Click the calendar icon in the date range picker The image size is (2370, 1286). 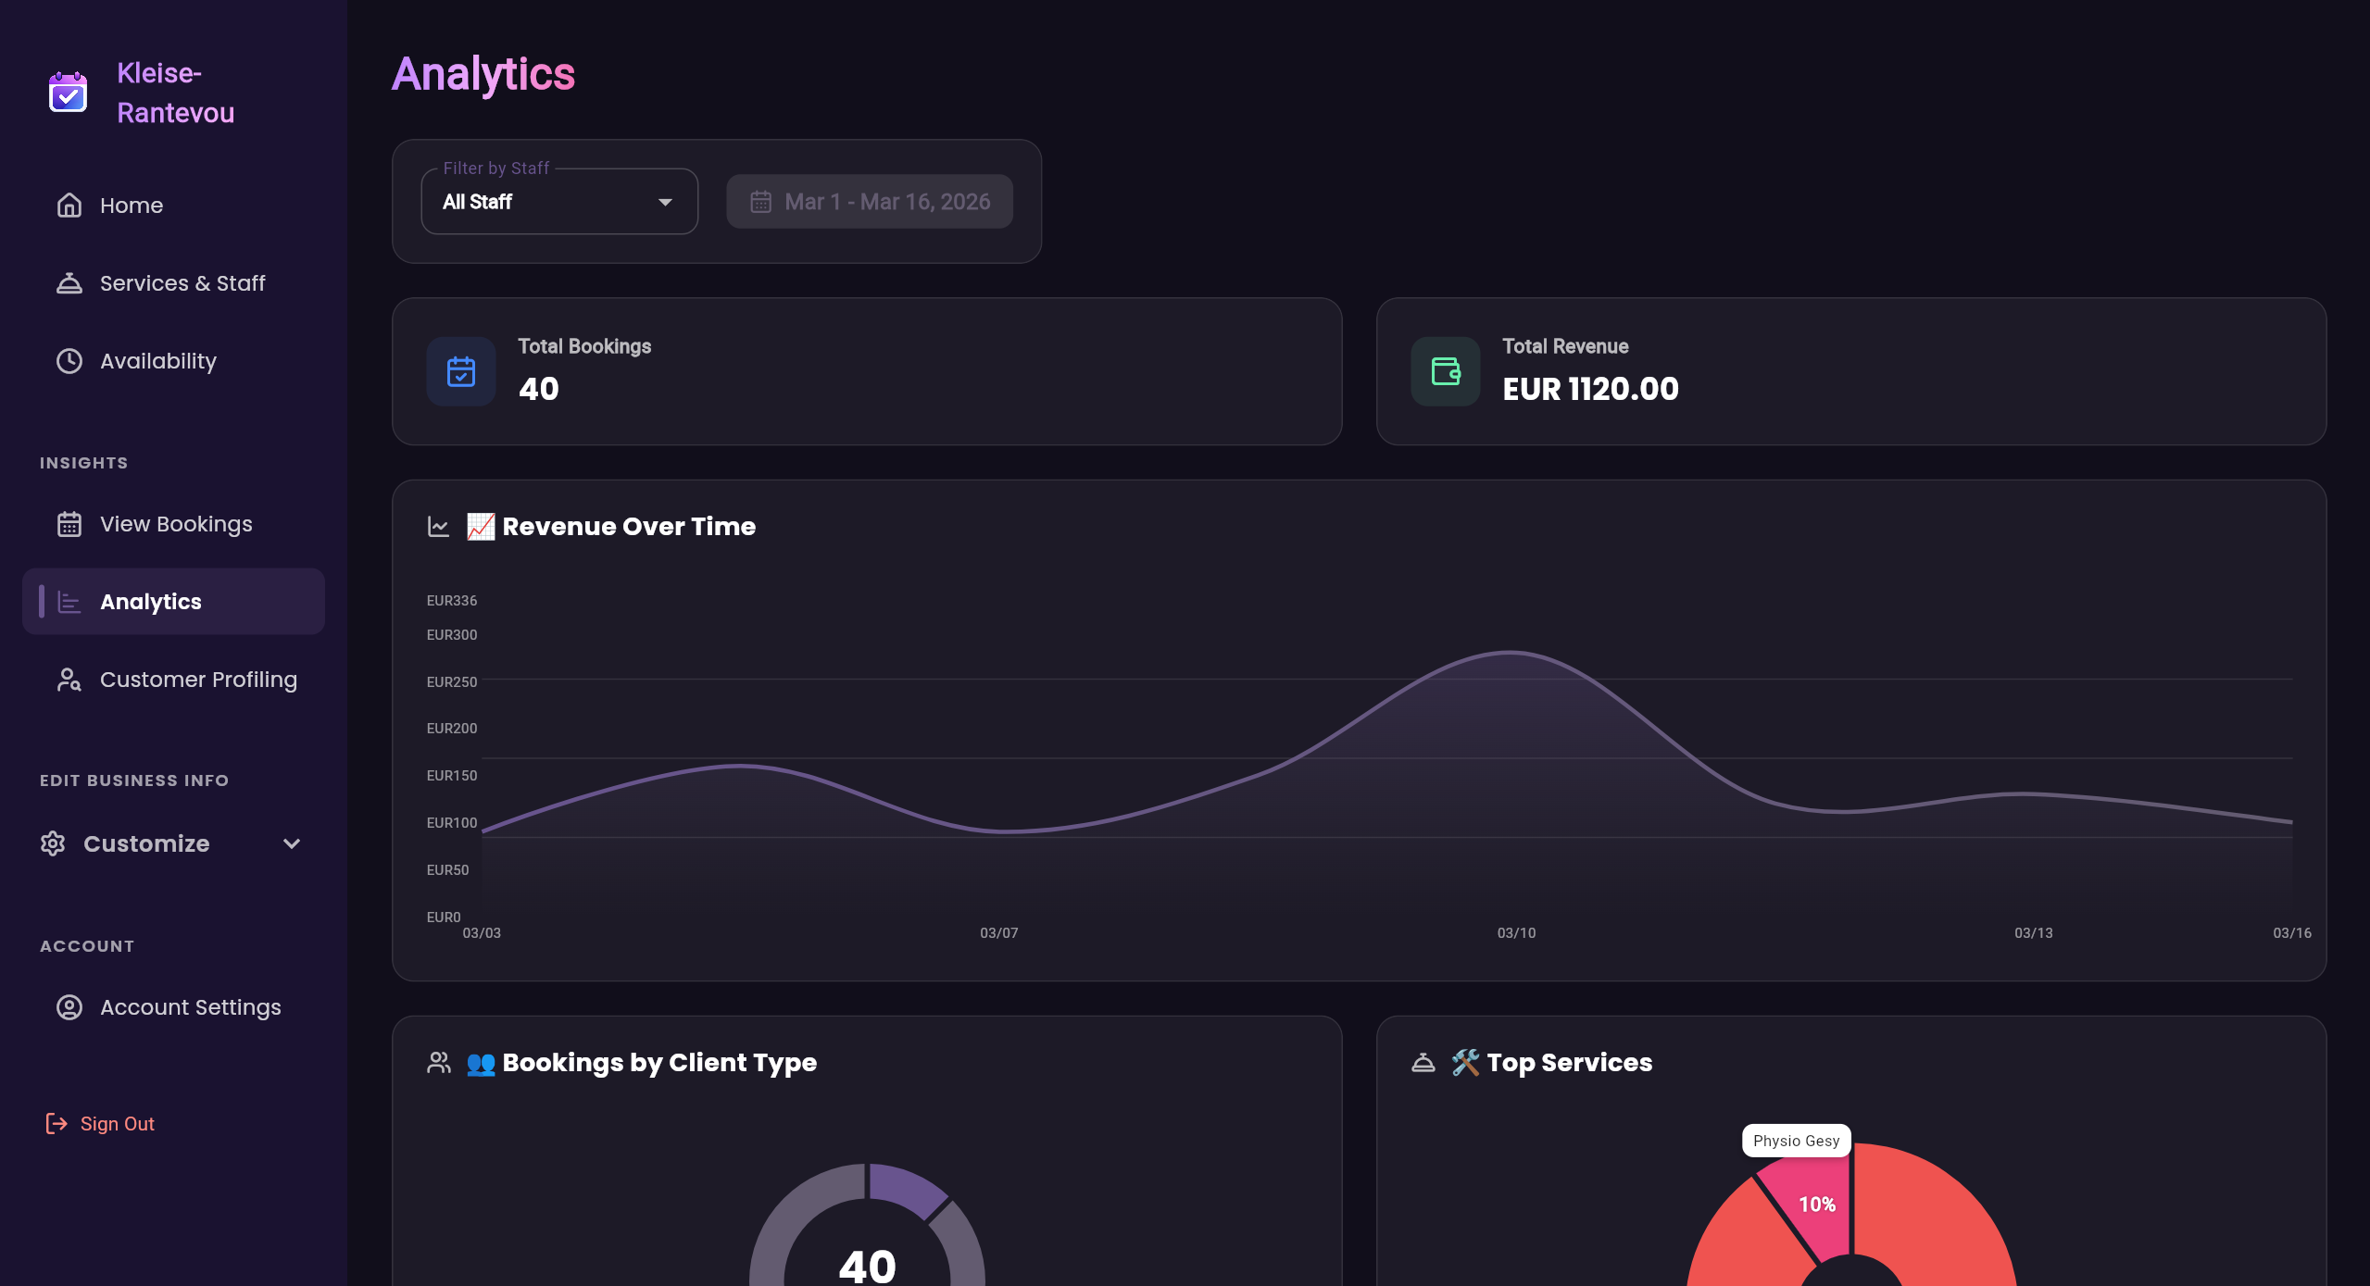tap(761, 202)
